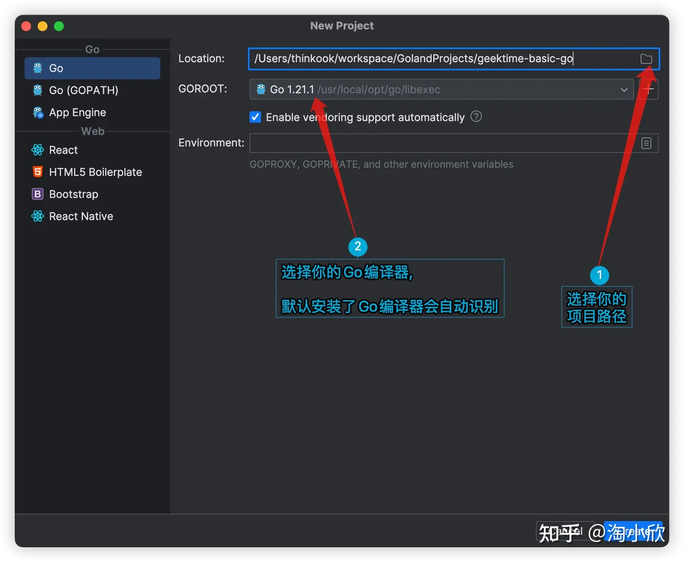This screenshot has width=684, height=562.
Task: Open the Environment variables editor icon
Action: (x=646, y=143)
